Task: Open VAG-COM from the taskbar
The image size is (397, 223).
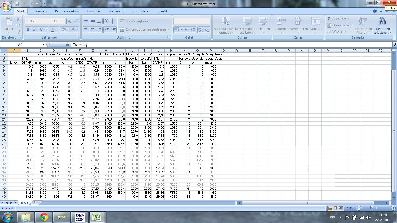Action: (80, 217)
